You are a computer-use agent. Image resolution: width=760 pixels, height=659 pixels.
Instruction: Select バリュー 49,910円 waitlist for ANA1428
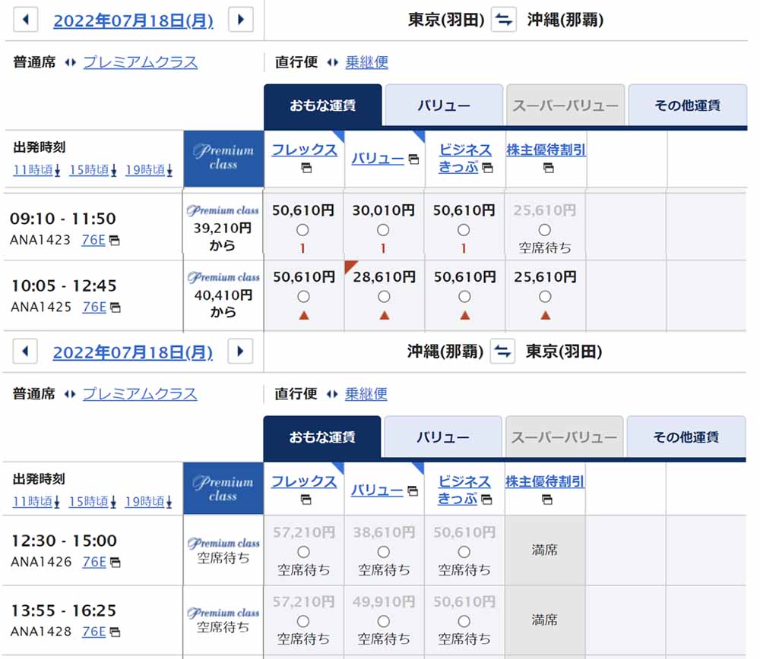point(384,621)
